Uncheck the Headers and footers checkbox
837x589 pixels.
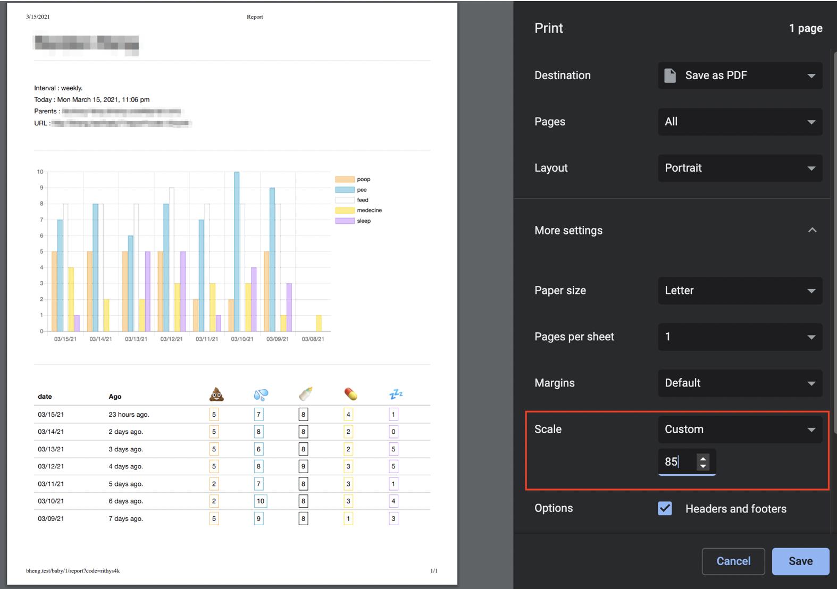point(665,508)
